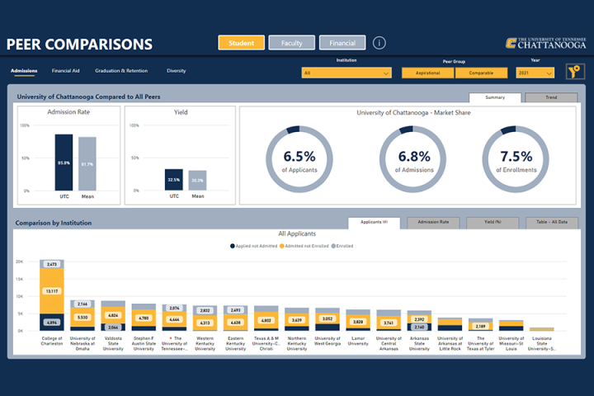Click the Comparison by Institution heading
Viewport: 594px width, 396px height.
click(x=54, y=223)
